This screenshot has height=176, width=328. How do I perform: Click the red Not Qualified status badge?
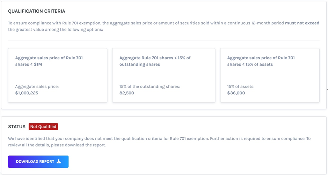(43, 127)
